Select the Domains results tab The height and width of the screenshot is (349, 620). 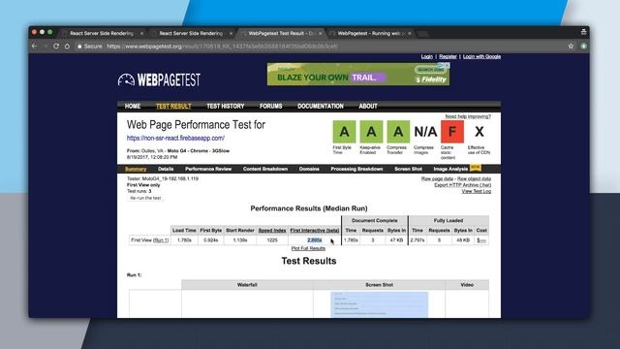tap(309, 169)
